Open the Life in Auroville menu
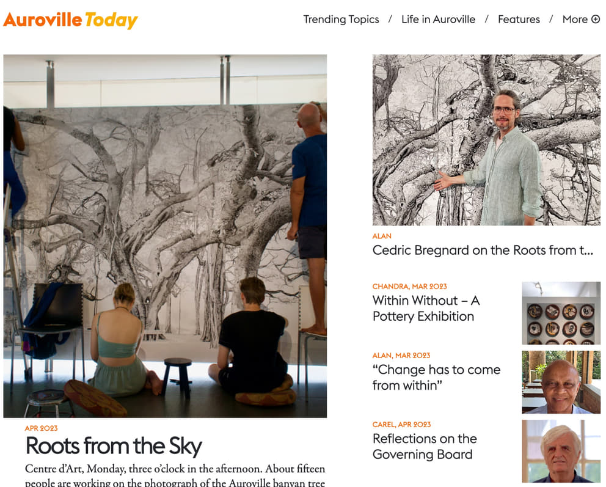This screenshot has width=606, height=487. [x=438, y=20]
